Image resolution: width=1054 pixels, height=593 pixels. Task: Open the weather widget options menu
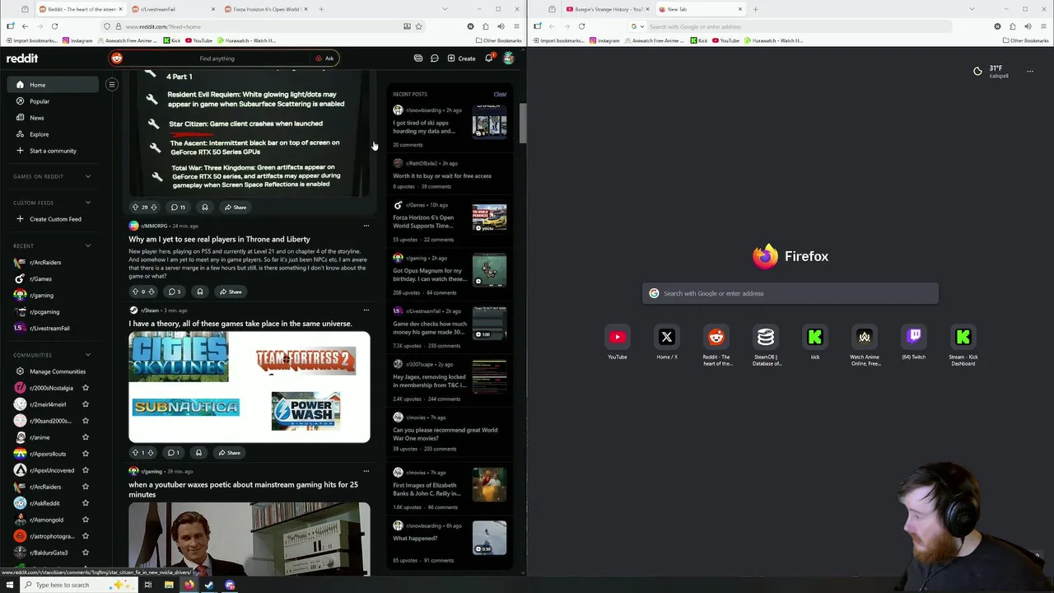tap(1029, 72)
